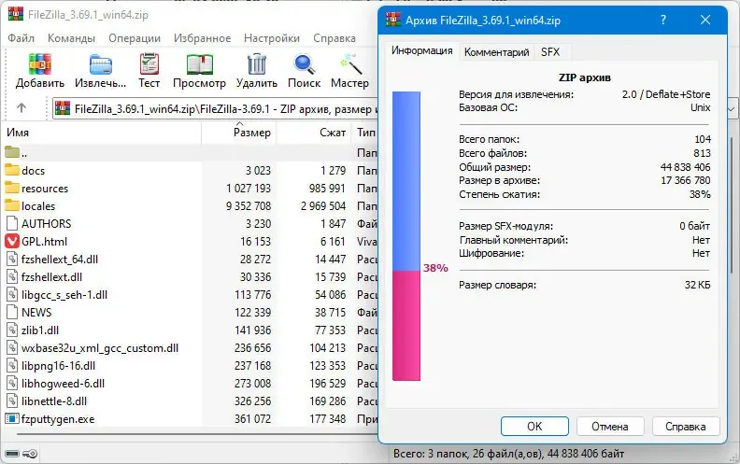Click the Отмена button
This screenshot has height=464, width=740.
click(610, 427)
